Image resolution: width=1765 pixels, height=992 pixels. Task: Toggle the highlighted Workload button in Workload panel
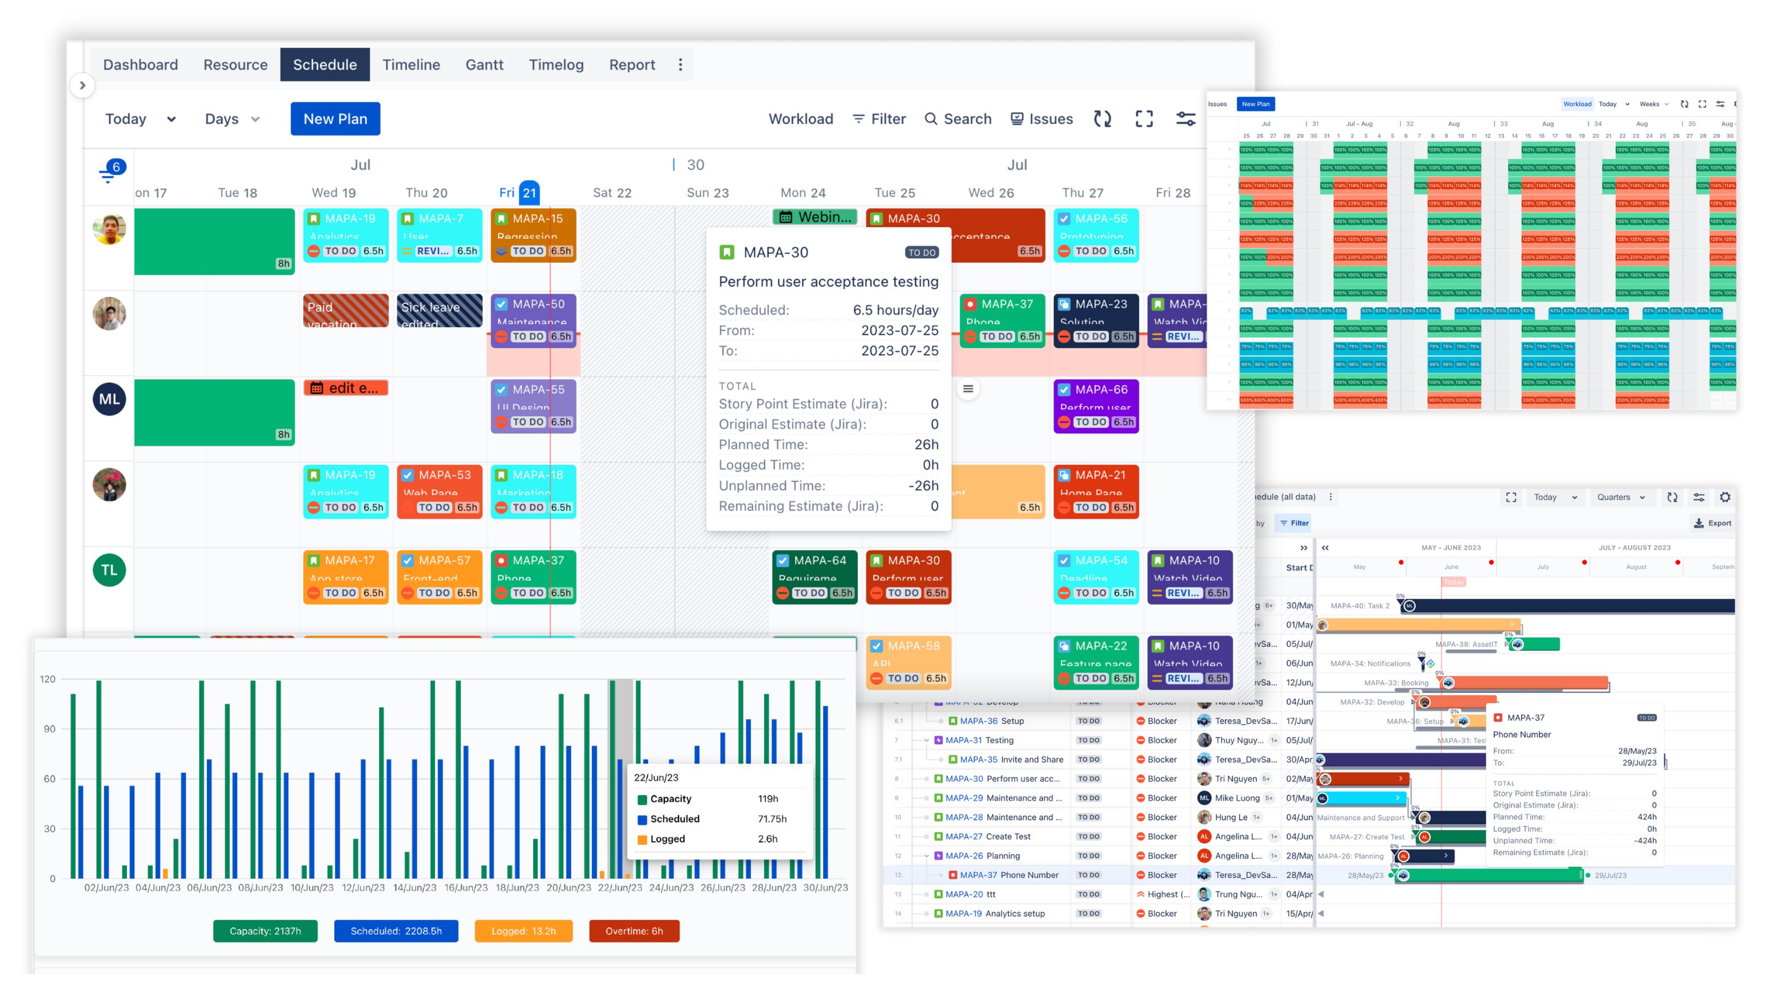click(1577, 104)
